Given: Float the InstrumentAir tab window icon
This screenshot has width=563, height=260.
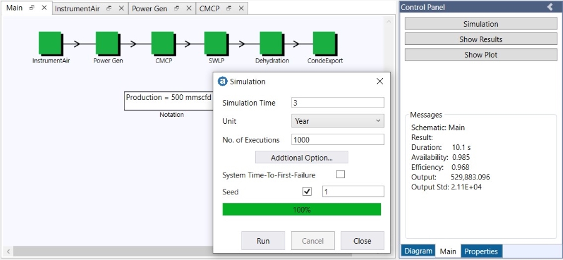Looking at the screenshot, I should (109, 9).
